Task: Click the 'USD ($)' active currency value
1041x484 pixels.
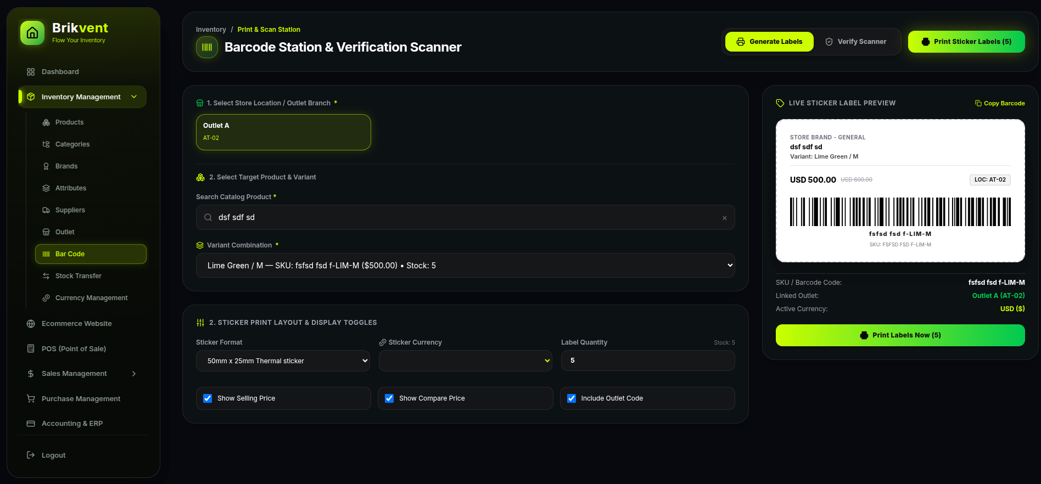Action: point(1012,309)
